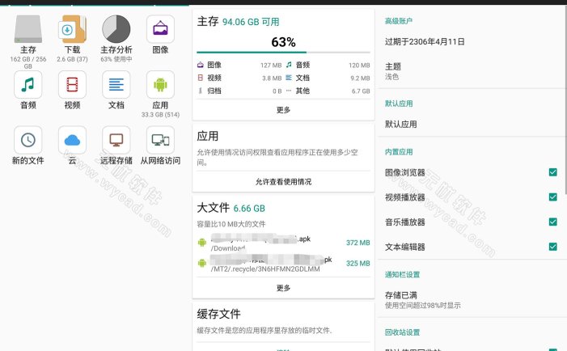Toggle 文本编辑器 checkbox
567x351 pixels.
point(553,247)
